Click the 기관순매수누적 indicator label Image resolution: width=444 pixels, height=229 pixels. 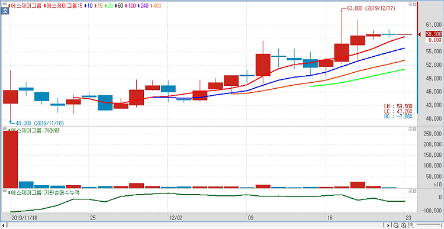click(44, 192)
